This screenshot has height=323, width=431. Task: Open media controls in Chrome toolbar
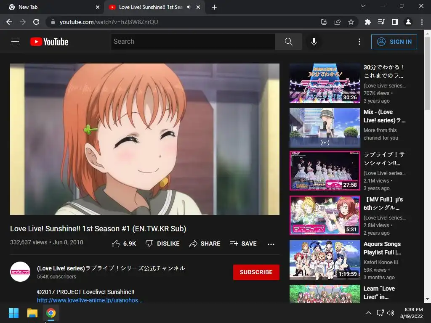click(x=381, y=22)
